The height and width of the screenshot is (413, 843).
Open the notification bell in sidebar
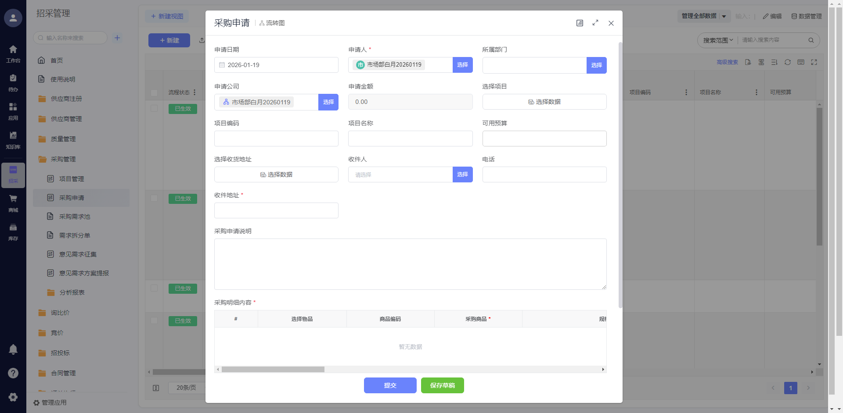[13, 349]
